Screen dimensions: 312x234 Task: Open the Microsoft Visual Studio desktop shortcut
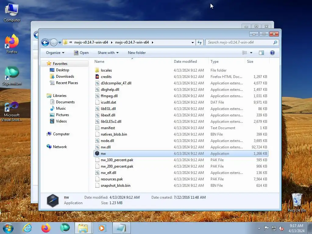pos(12,112)
